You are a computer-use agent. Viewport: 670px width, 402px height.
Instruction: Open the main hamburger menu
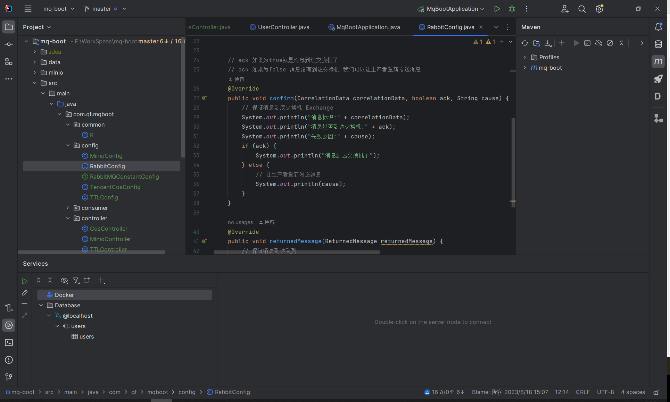28,9
